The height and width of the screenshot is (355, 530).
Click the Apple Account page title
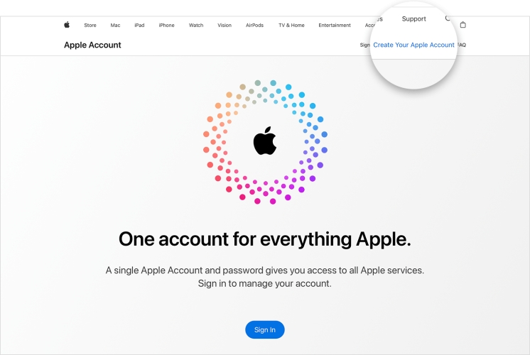[92, 45]
